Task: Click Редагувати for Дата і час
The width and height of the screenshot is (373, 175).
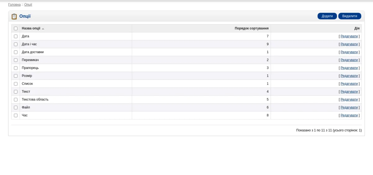Action: point(349,44)
